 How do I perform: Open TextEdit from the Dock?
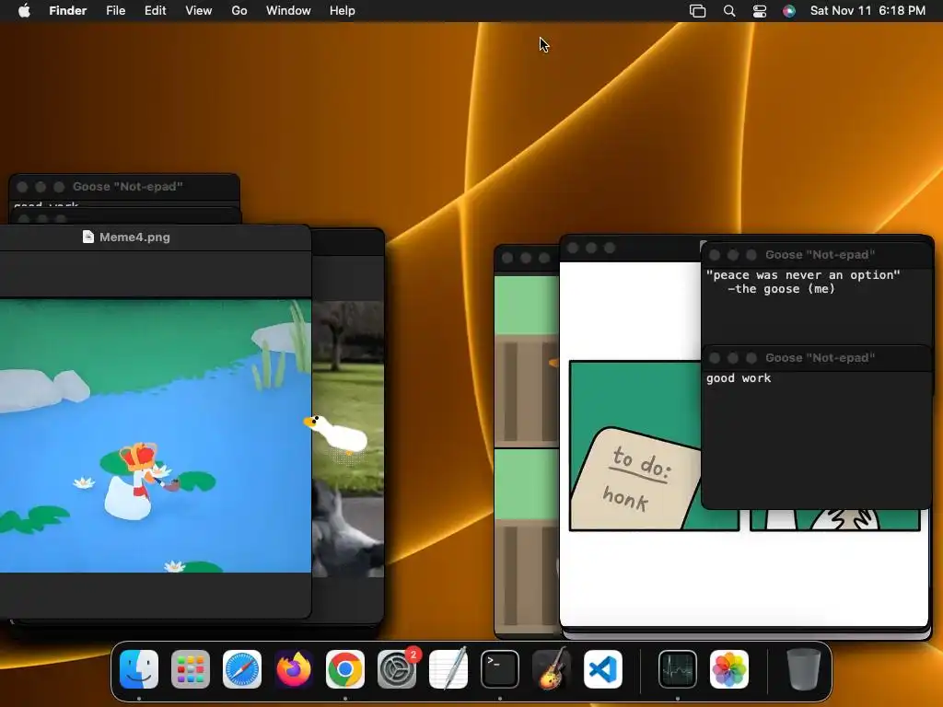[448, 669]
